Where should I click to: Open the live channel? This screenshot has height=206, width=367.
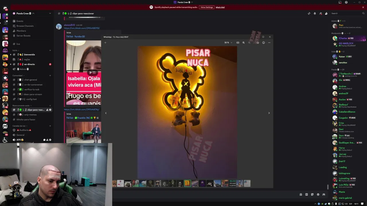pyautogui.click(x=18, y=44)
